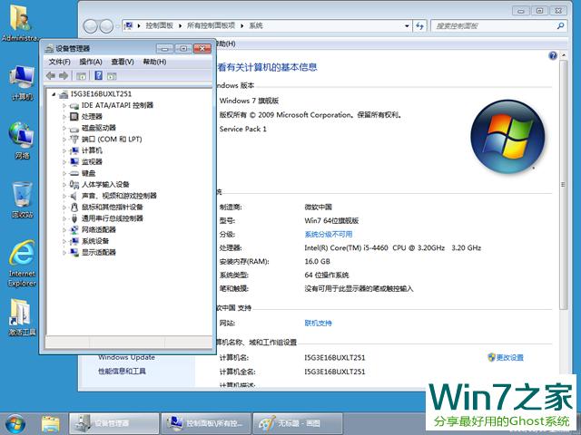Open the 帮助(H) menu in Device Manager

pyautogui.click(x=154, y=62)
